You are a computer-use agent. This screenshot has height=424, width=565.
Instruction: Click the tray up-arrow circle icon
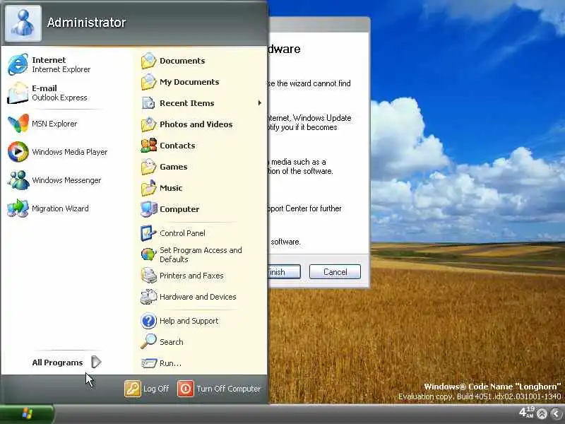tap(542, 413)
